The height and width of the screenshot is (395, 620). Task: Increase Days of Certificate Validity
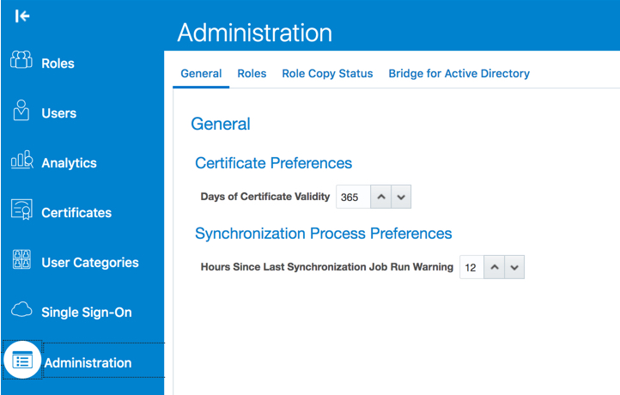coord(380,197)
